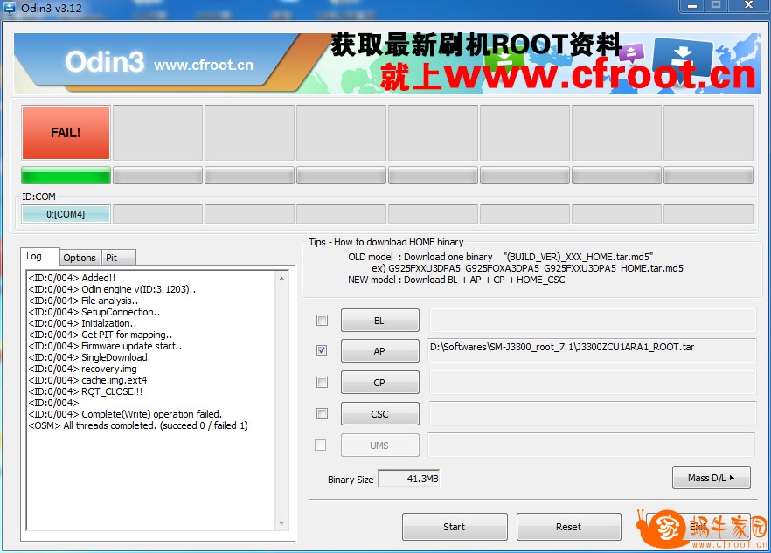The height and width of the screenshot is (553, 771).
Task: Open the Options tab
Action: coord(80,258)
